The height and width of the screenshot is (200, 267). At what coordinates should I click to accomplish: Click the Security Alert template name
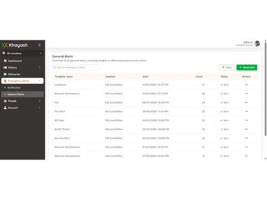pyautogui.click(x=62, y=138)
